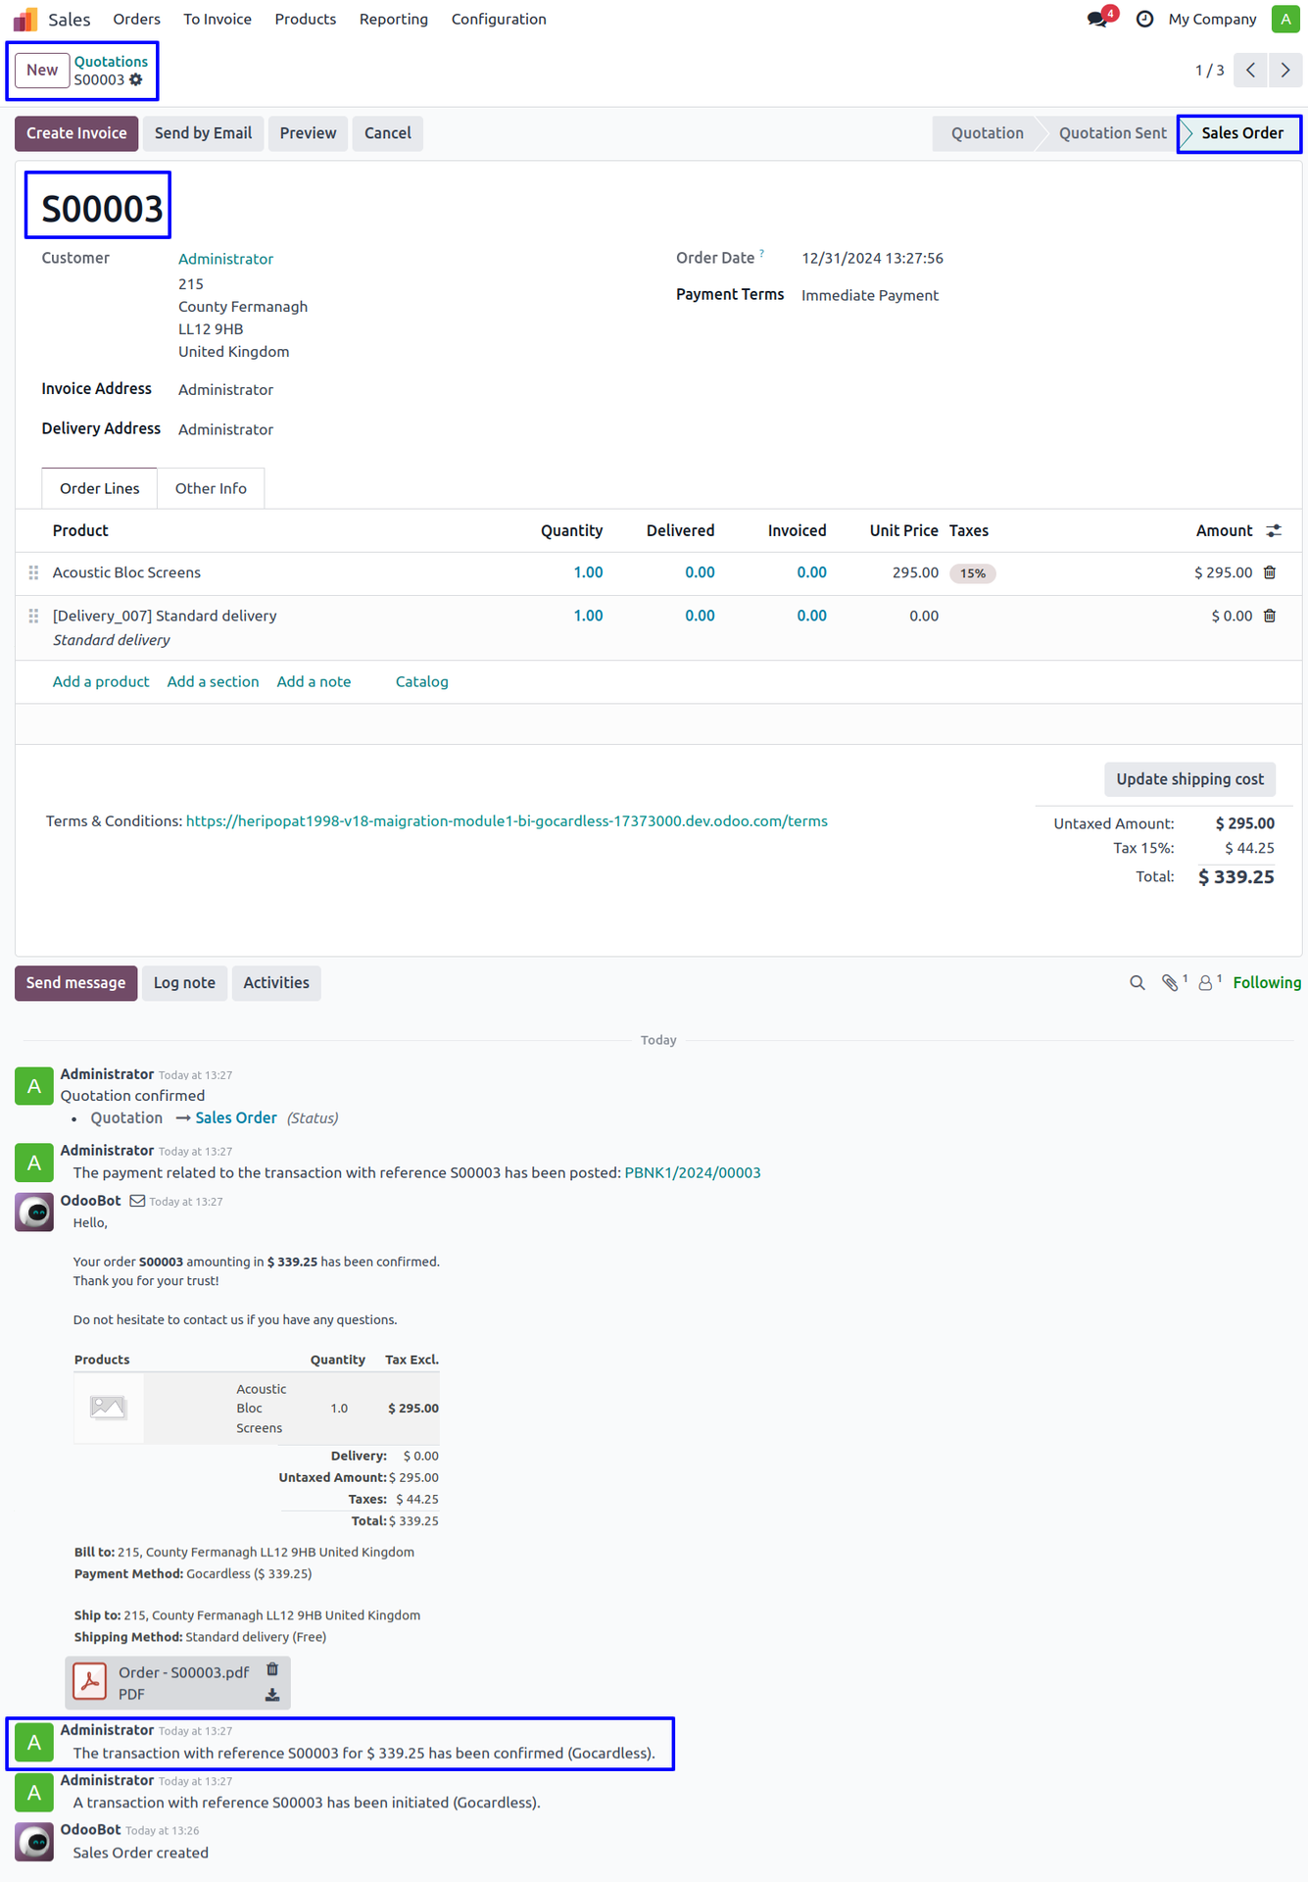The image size is (1308, 1882).
Task: Switch to the Other Info tab
Action: click(211, 488)
